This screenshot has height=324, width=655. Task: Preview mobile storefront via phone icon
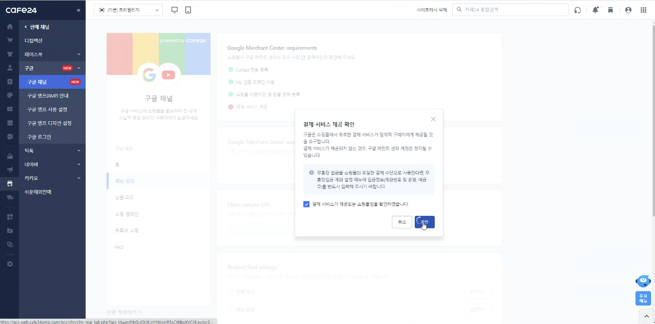pyautogui.click(x=188, y=10)
